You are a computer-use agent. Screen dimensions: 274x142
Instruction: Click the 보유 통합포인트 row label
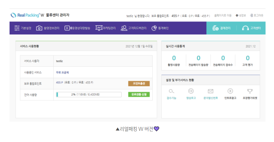[x=33, y=84]
